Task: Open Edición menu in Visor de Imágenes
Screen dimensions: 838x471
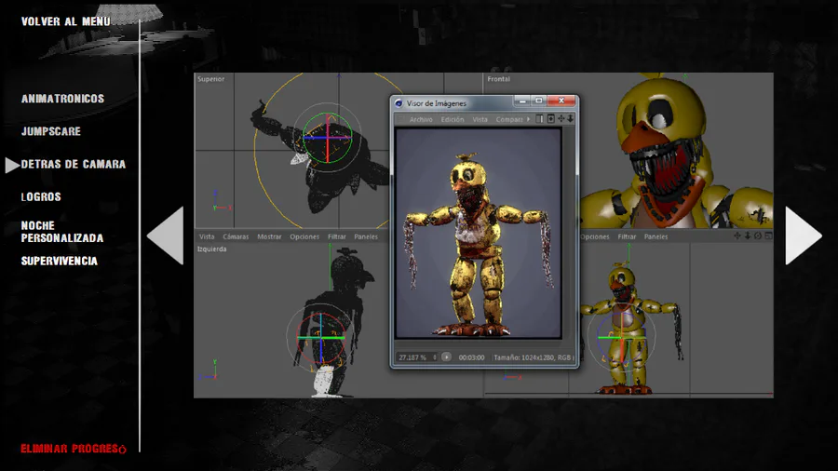Action: [453, 119]
